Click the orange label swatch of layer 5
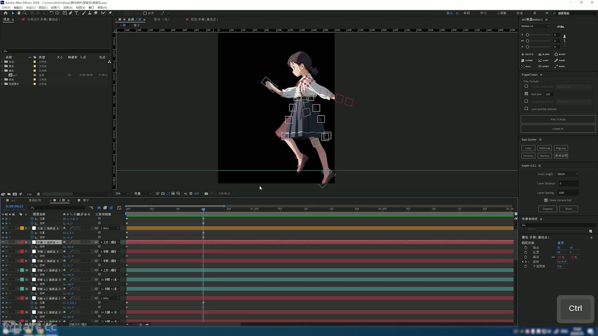The width and height of the screenshot is (598, 336). [x=22, y=228]
